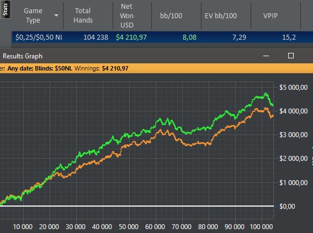Click the Blinds: $50NL filter text

[x=54, y=68]
